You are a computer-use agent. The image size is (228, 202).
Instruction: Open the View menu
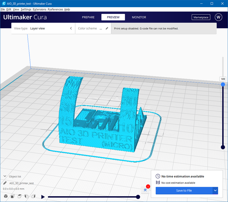16,10
